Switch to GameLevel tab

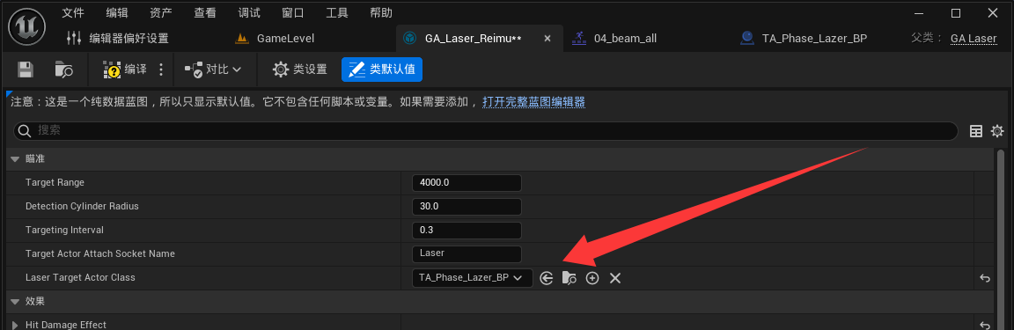click(276, 38)
